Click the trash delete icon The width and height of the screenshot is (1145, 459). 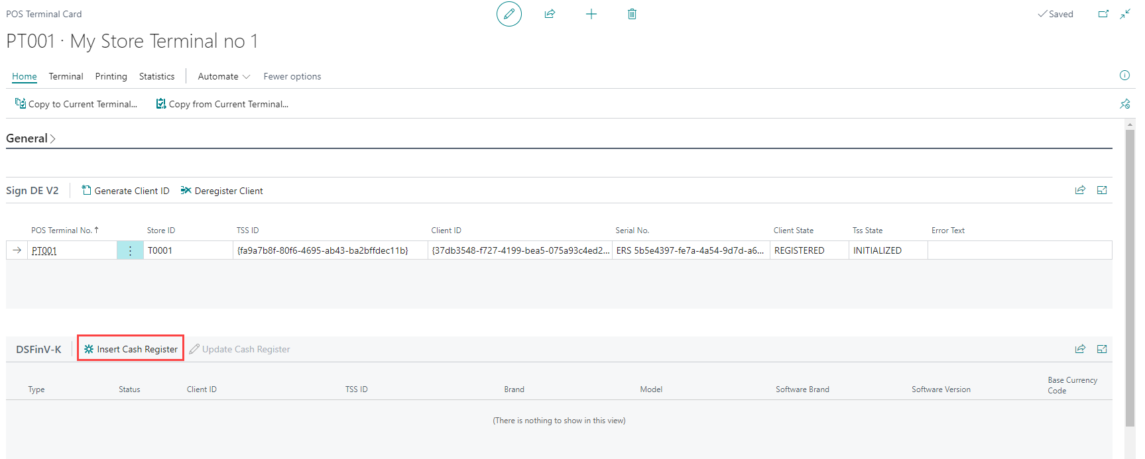pyautogui.click(x=632, y=14)
